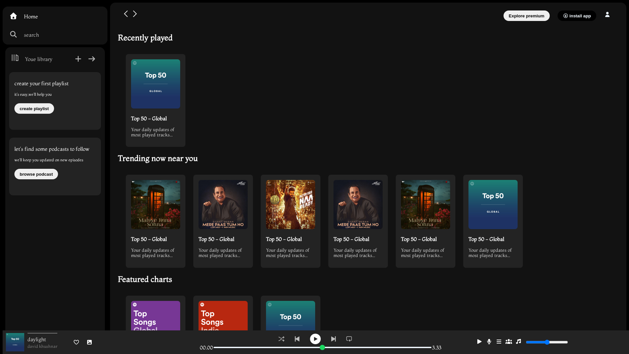Click the small play icon beside the microphone

pyautogui.click(x=479, y=342)
